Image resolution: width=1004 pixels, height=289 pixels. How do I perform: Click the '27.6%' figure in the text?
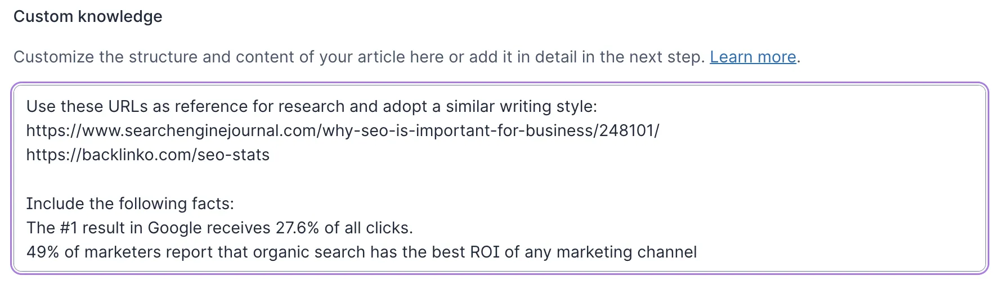click(x=297, y=228)
